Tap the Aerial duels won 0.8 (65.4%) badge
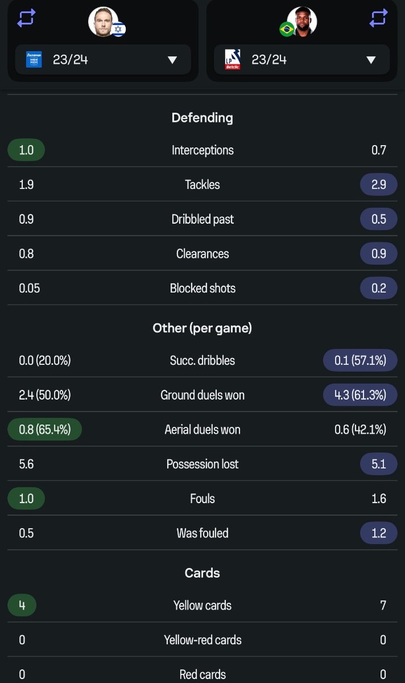Image resolution: width=405 pixels, height=683 pixels. pyautogui.click(x=45, y=429)
